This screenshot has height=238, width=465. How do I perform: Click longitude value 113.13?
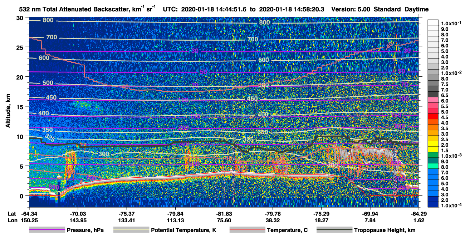click(175, 220)
